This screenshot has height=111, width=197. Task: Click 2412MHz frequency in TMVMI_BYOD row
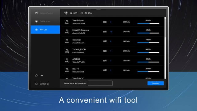[x=127, y=51]
